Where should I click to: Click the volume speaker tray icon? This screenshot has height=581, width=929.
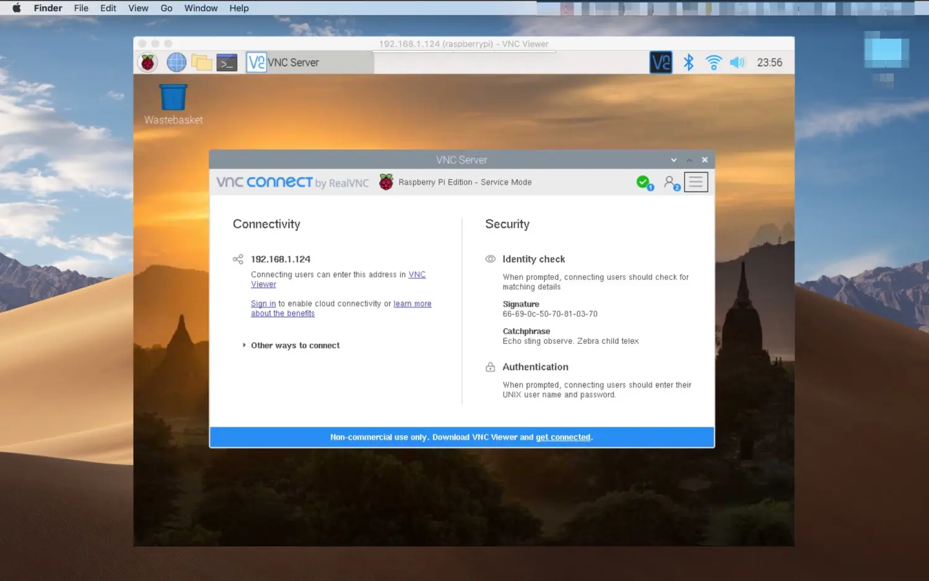pyautogui.click(x=737, y=63)
